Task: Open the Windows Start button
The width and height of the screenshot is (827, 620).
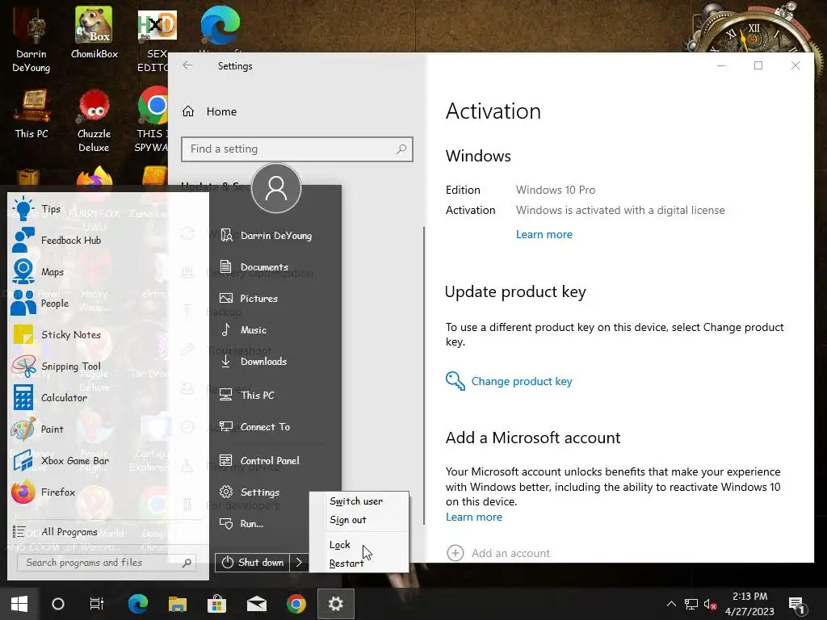Action: click(x=19, y=604)
